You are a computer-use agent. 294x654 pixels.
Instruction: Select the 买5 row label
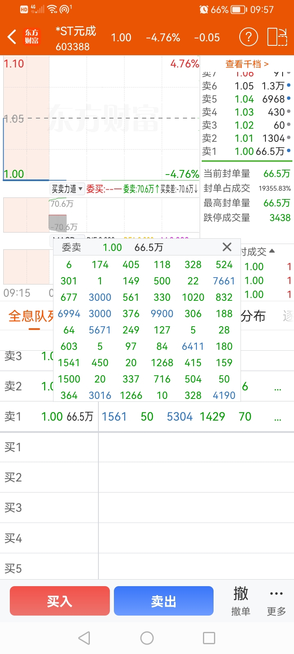point(13,569)
